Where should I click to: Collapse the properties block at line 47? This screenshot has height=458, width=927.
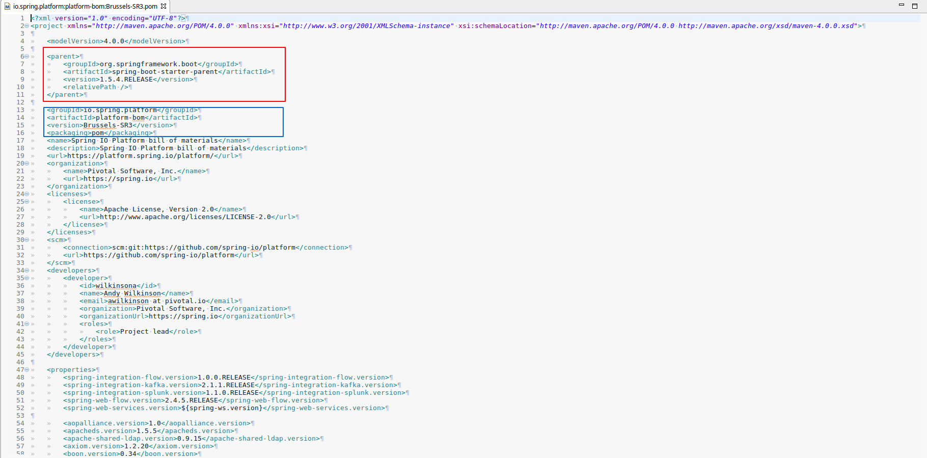(26, 370)
